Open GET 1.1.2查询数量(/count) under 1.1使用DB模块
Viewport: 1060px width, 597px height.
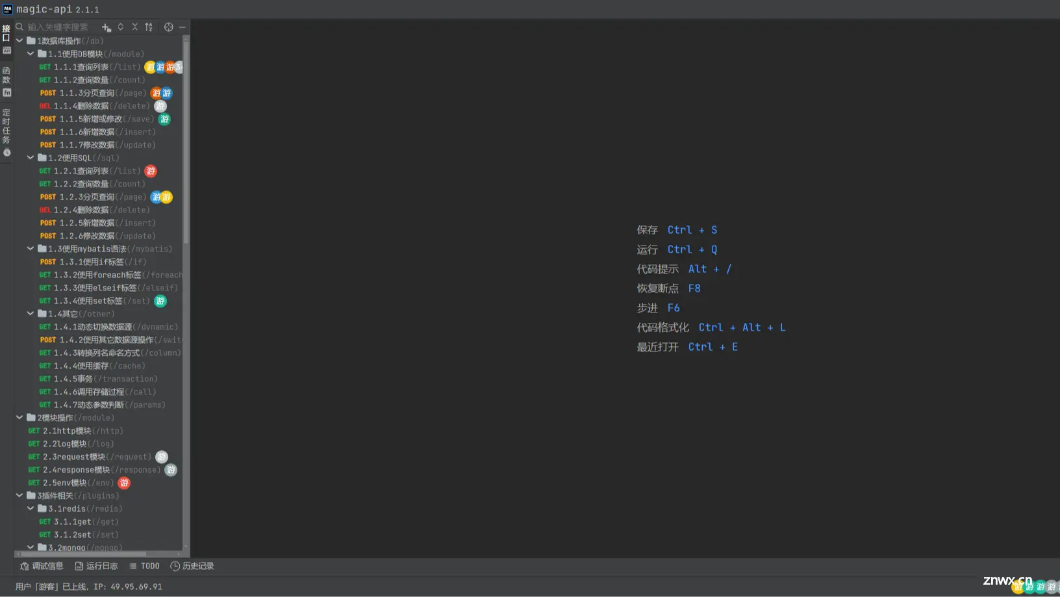click(x=92, y=80)
